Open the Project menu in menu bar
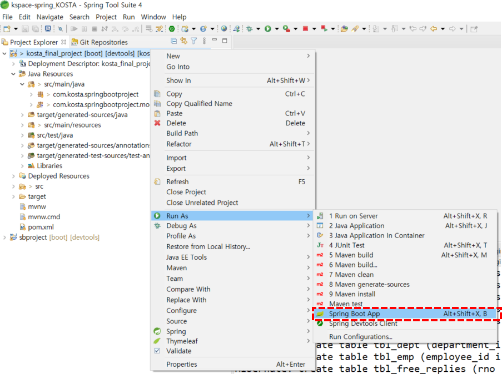502x374 pixels. pyautogui.click(x=106, y=17)
